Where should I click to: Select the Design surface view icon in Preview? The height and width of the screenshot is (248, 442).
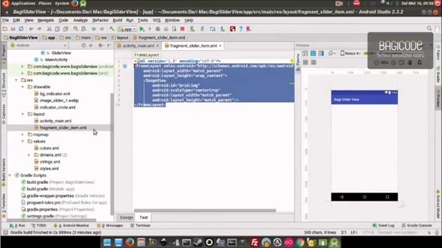coord(305,54)
